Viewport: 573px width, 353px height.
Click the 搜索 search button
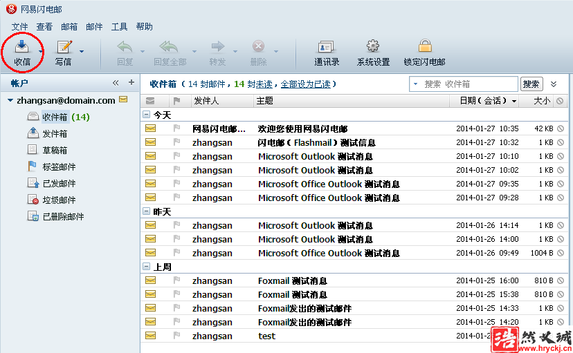(531, 84)
